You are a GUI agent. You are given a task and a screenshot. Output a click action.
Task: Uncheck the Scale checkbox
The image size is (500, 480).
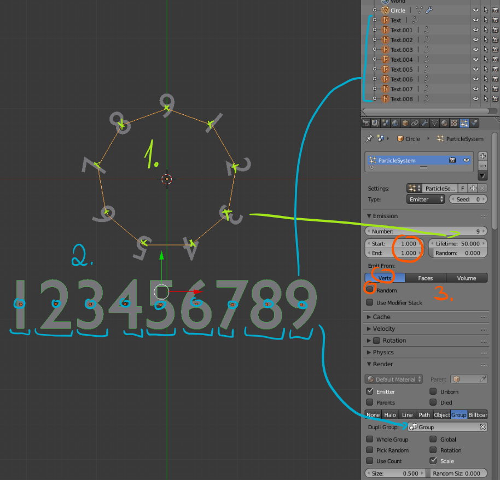[x=434, y=461]
